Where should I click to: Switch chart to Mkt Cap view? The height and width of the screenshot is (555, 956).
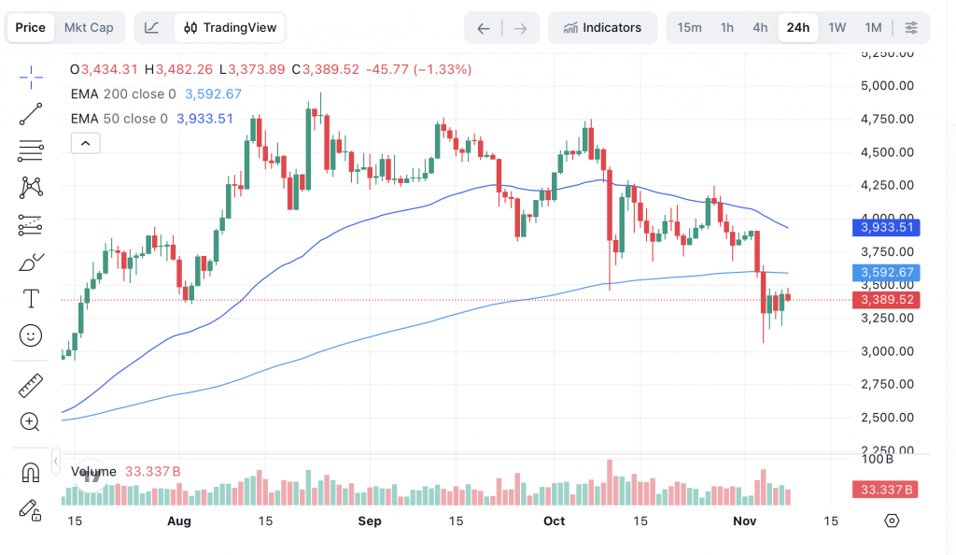pos(90,27)
